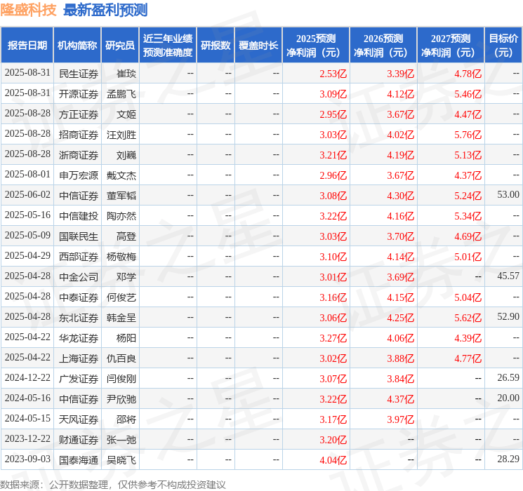This screenshot has width=523, height=491.
Task: Select target price 28.29
Action: [508, 459]
